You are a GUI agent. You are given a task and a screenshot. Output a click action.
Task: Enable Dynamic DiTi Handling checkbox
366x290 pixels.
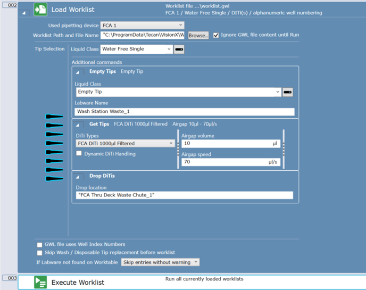pos(79,153)
